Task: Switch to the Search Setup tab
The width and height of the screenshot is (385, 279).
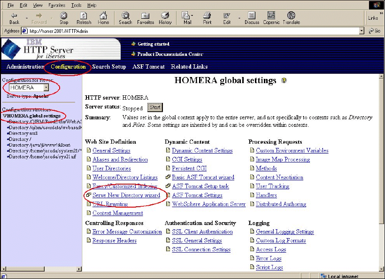Action: [109, 67]
